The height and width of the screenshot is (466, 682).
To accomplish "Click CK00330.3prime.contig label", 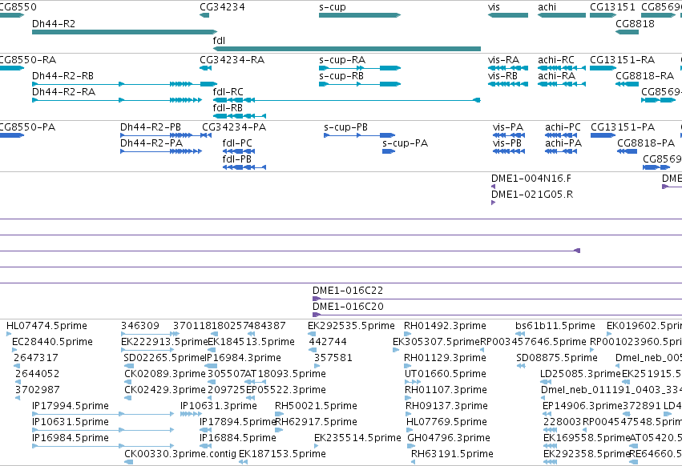I will [180, 454].
